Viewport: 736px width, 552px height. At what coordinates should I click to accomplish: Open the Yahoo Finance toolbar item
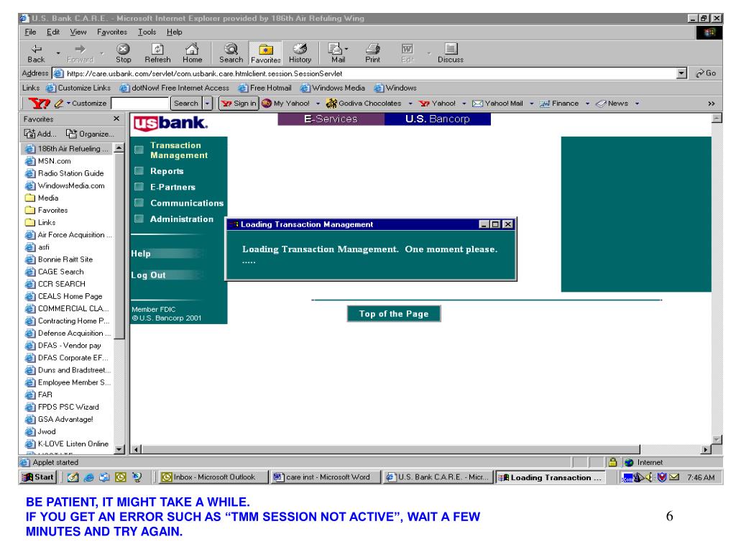[x=559, y=103]
